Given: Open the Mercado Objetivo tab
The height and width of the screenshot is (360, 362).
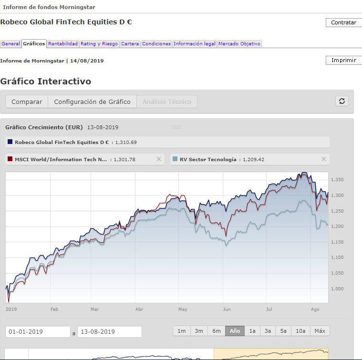Looking at the screenshot, I should coord(239,43).
